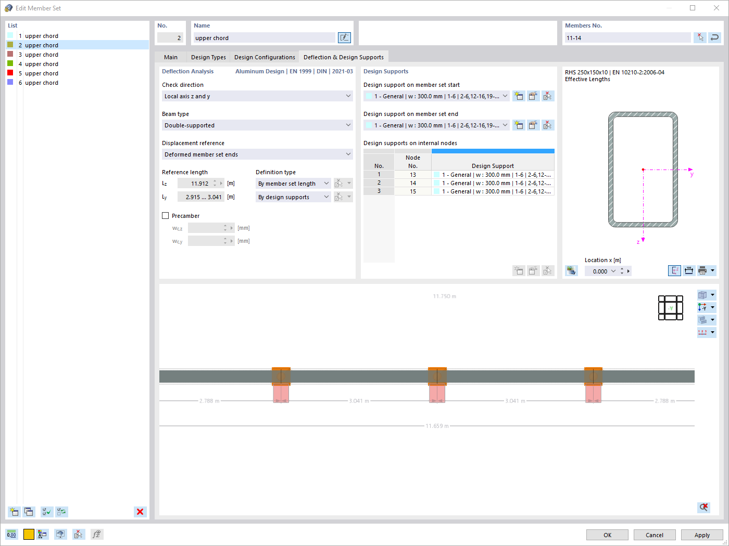Click the yellow color swatch at bottom

coord(29,534)
